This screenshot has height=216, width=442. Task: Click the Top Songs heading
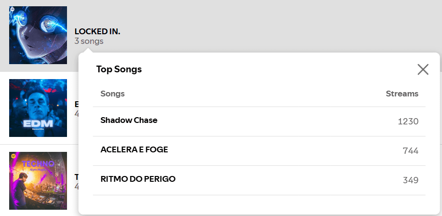[119, 69]
